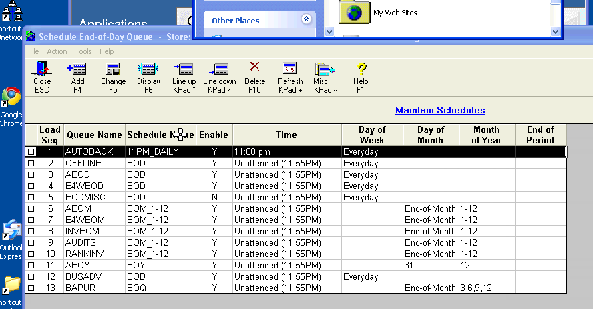Tick the checkbox for RANKINV row
593x309 pixels.
pos(31,254)
